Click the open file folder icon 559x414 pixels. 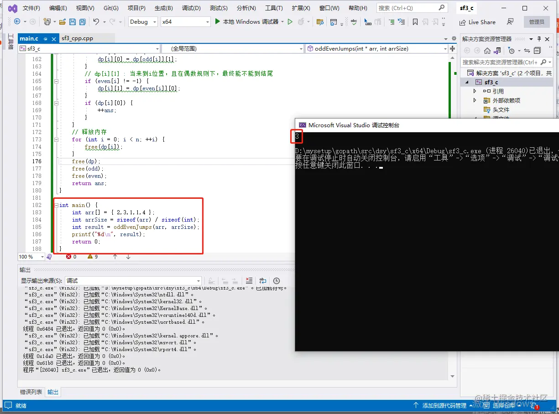[62, 21]
